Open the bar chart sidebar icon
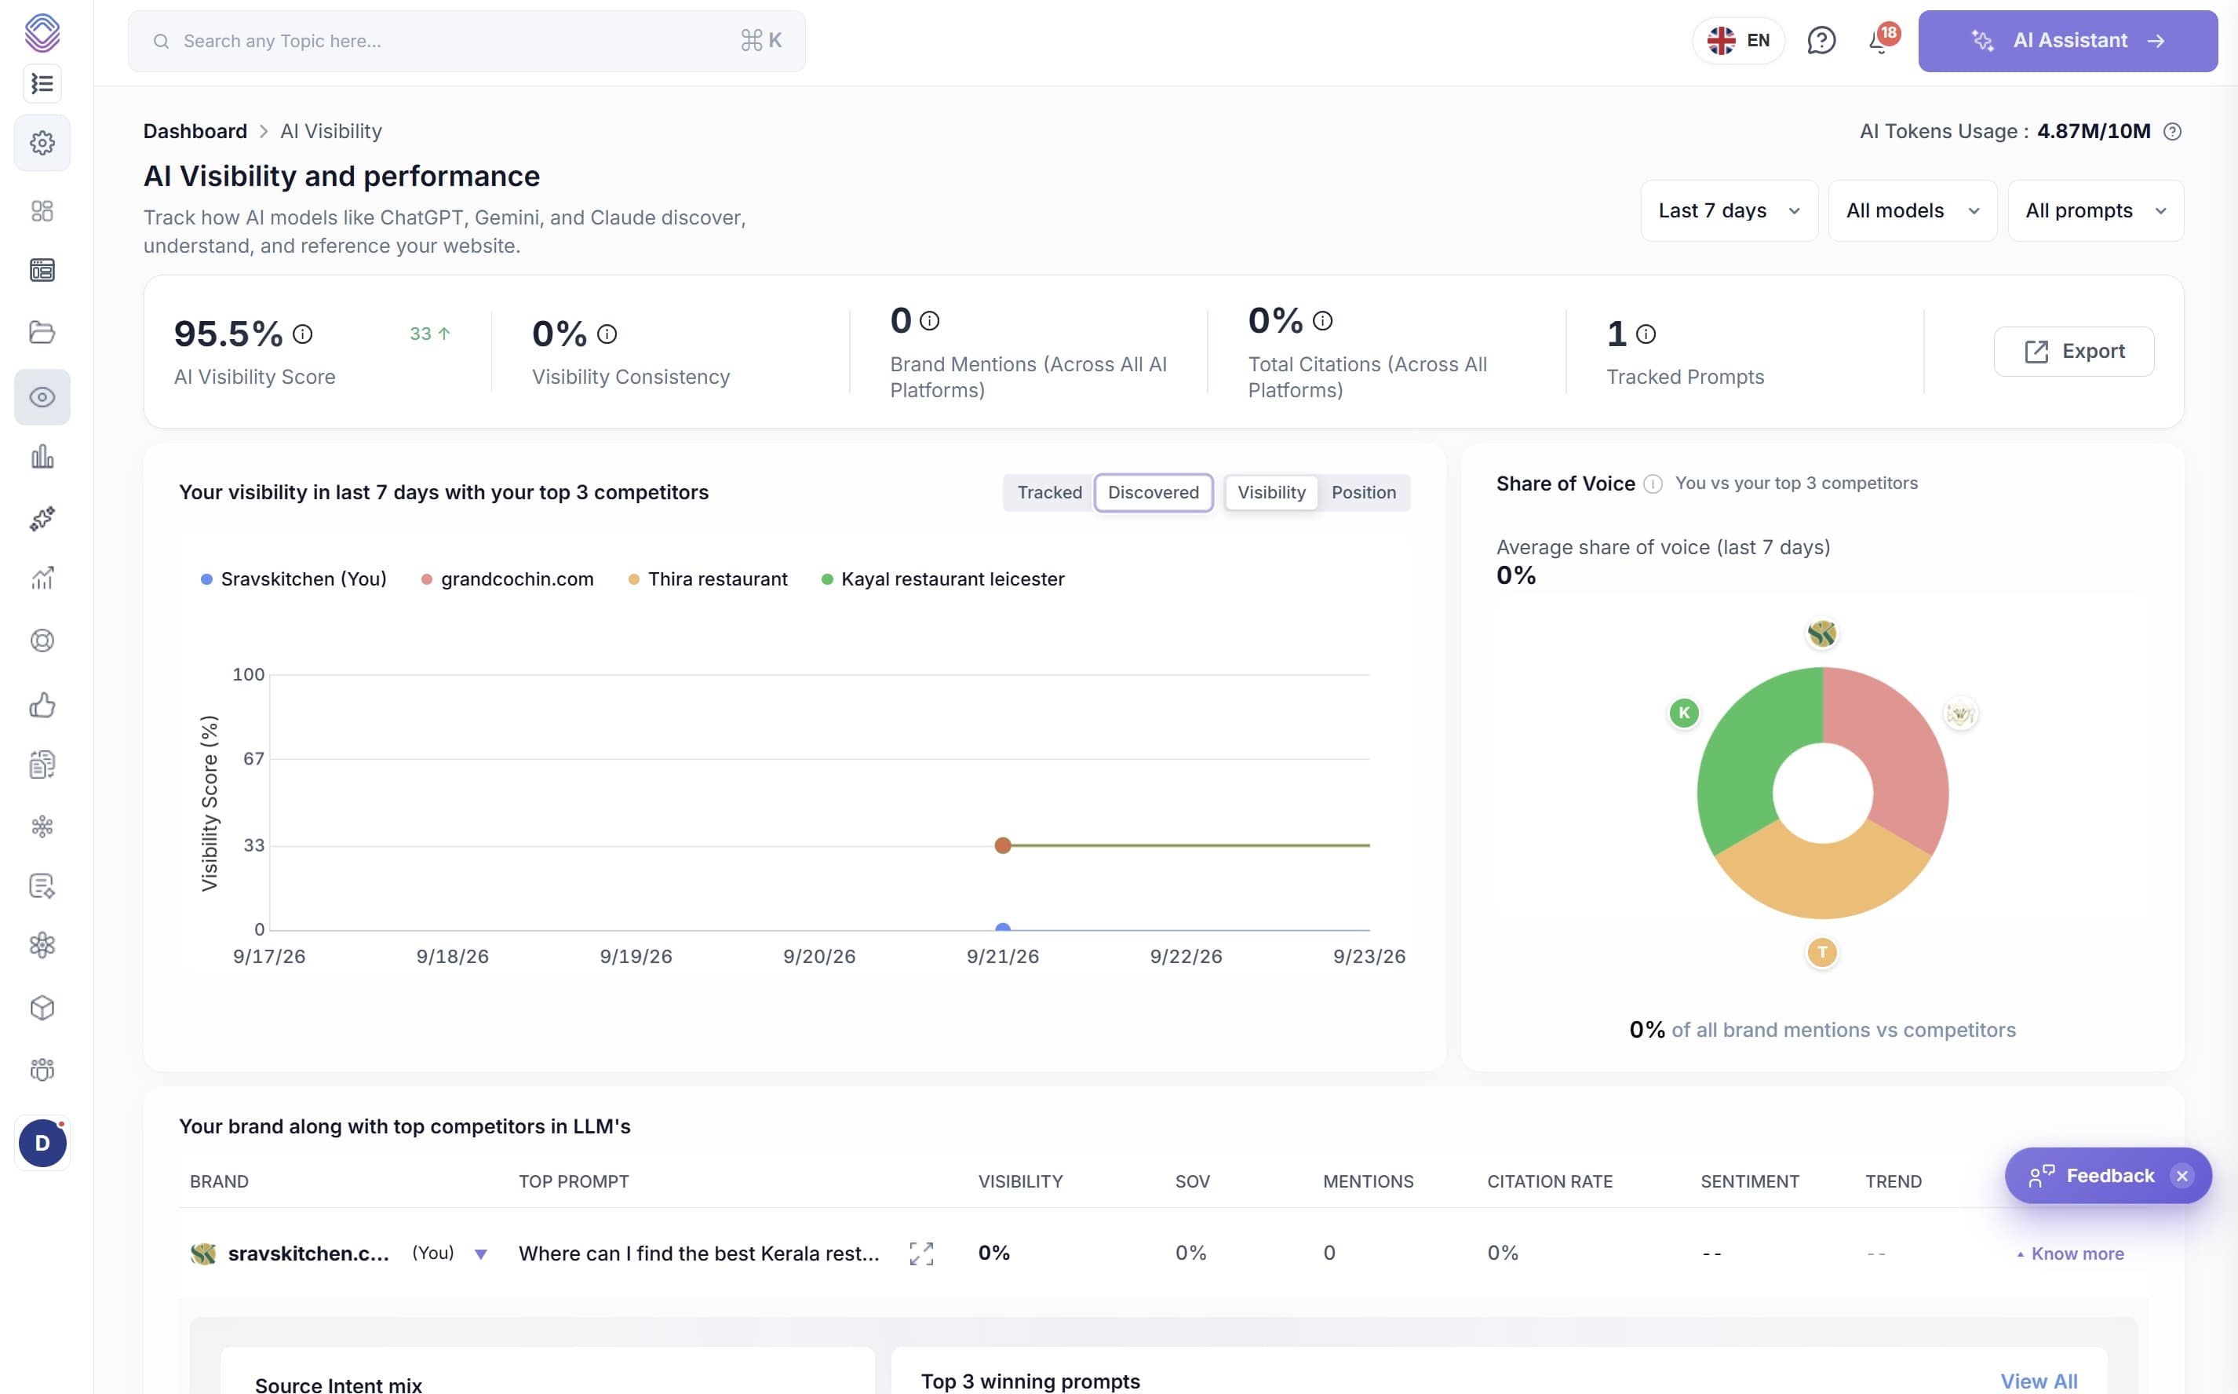The width and height of the screenshot is (2238, 1394). [42, 458]
